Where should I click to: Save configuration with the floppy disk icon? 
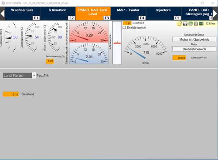click(185, 24)
